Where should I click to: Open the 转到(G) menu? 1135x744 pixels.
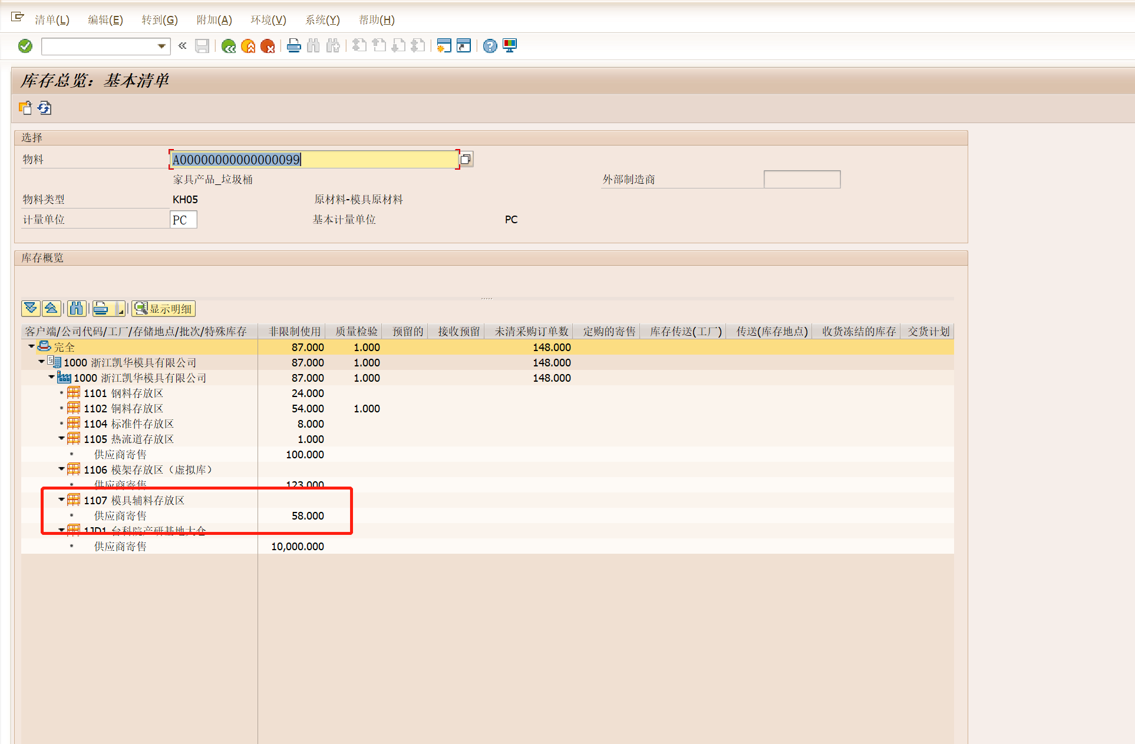159,20
